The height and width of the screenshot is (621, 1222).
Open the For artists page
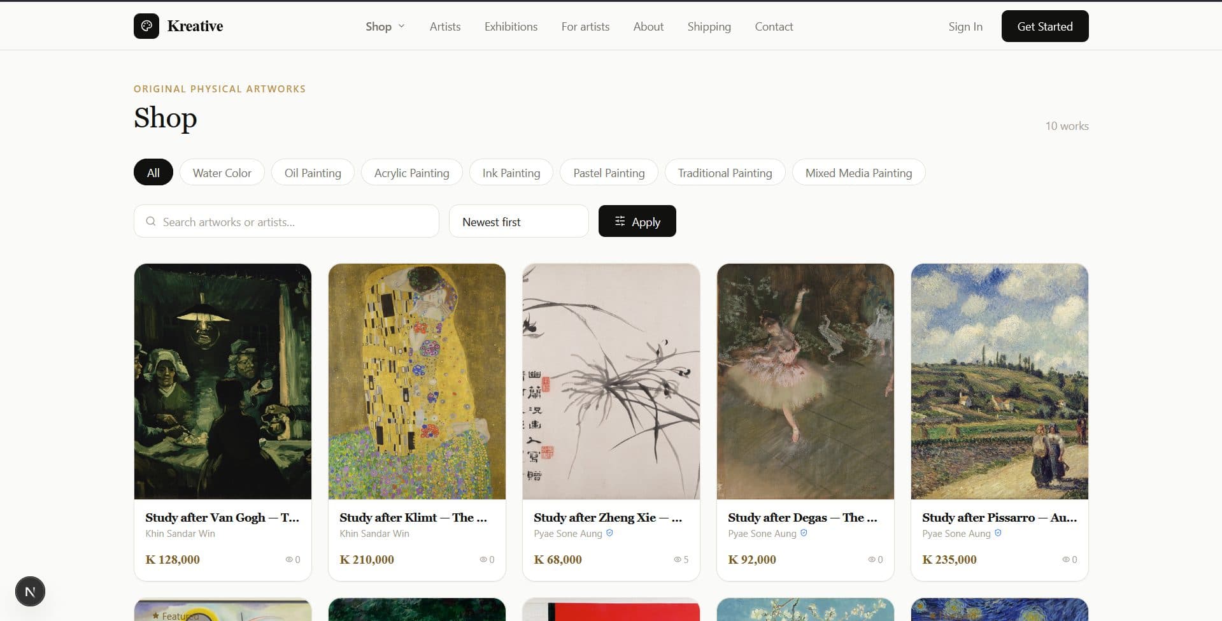(x=585, y=26)
